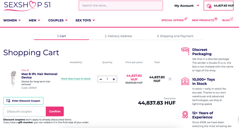Click the Toys in Stock warehouse icon
Viewport: 239px width, 128px height.
[x=185, y=81]
